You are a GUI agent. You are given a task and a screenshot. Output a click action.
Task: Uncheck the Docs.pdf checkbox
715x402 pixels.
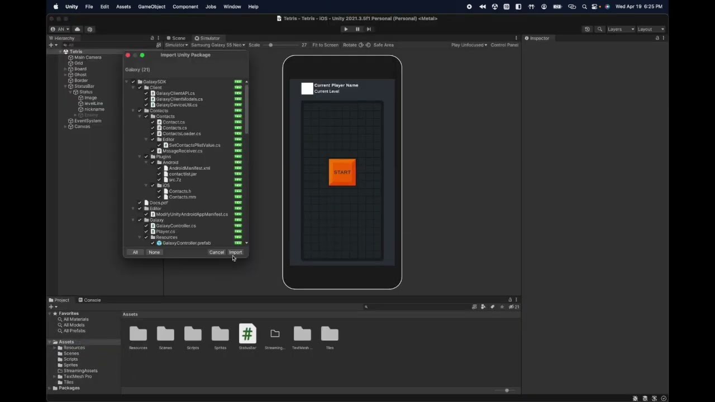pos(140,203)
